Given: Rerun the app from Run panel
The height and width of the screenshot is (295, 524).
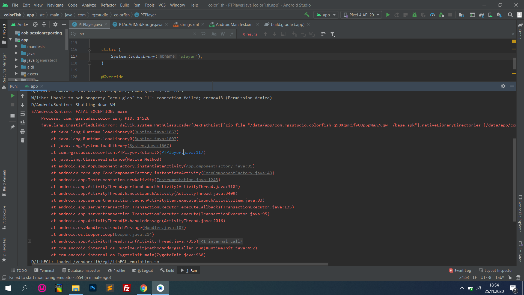Looking at the screenshot, I should pyautogui.click(x=13, y=96).
